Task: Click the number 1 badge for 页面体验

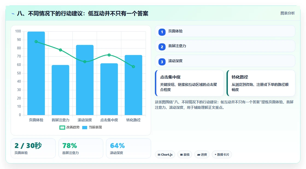Action: coord(162,32)
